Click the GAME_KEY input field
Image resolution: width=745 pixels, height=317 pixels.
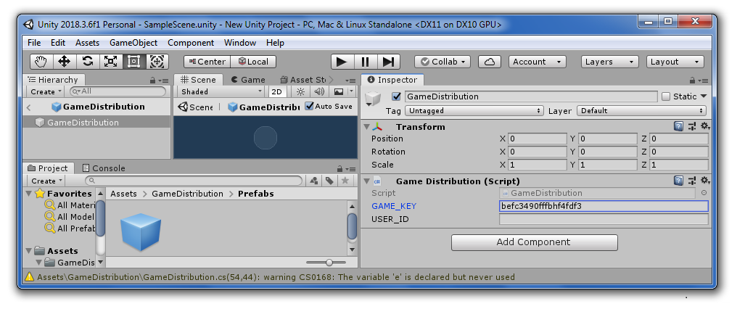tap(604, 206)
